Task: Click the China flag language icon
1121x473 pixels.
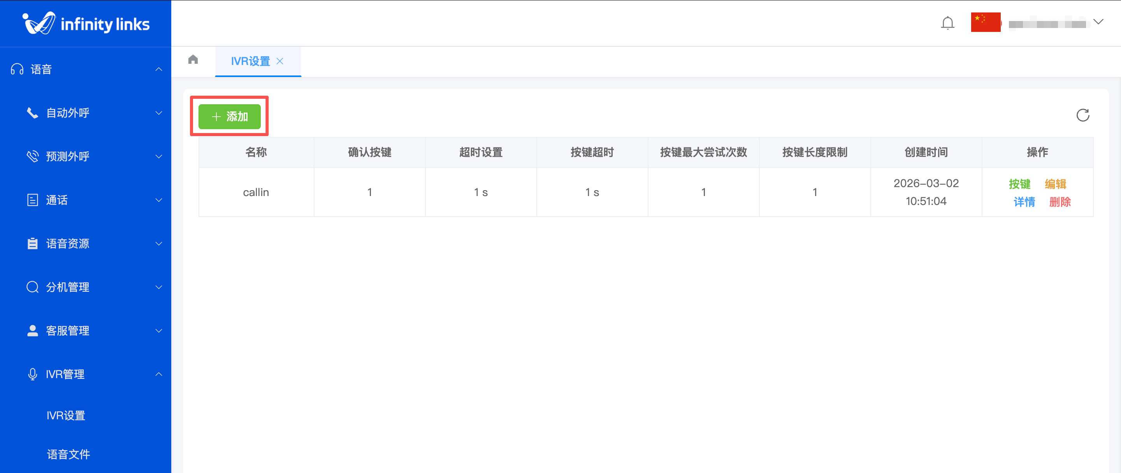Action: (985, 22)
